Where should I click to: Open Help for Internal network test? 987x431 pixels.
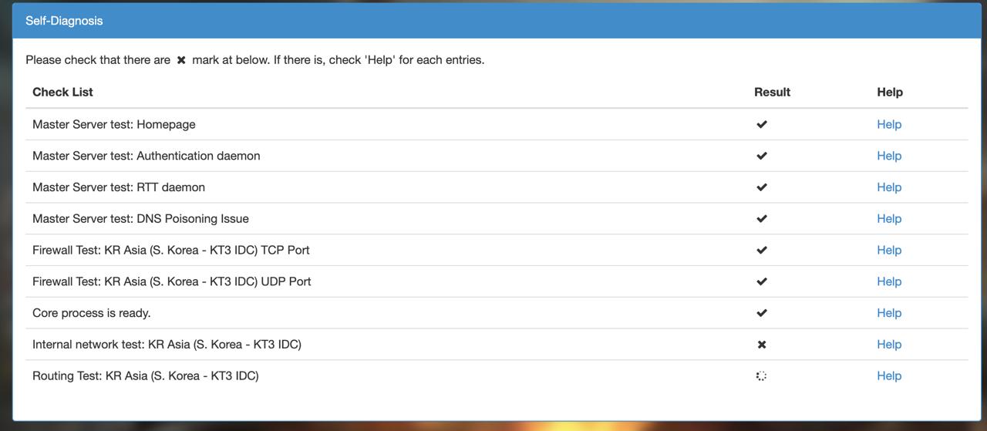point(889,345)
